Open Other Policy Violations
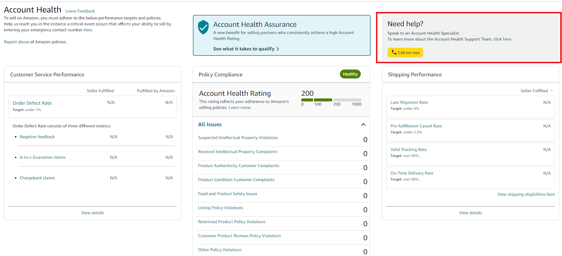 (220, 250)
